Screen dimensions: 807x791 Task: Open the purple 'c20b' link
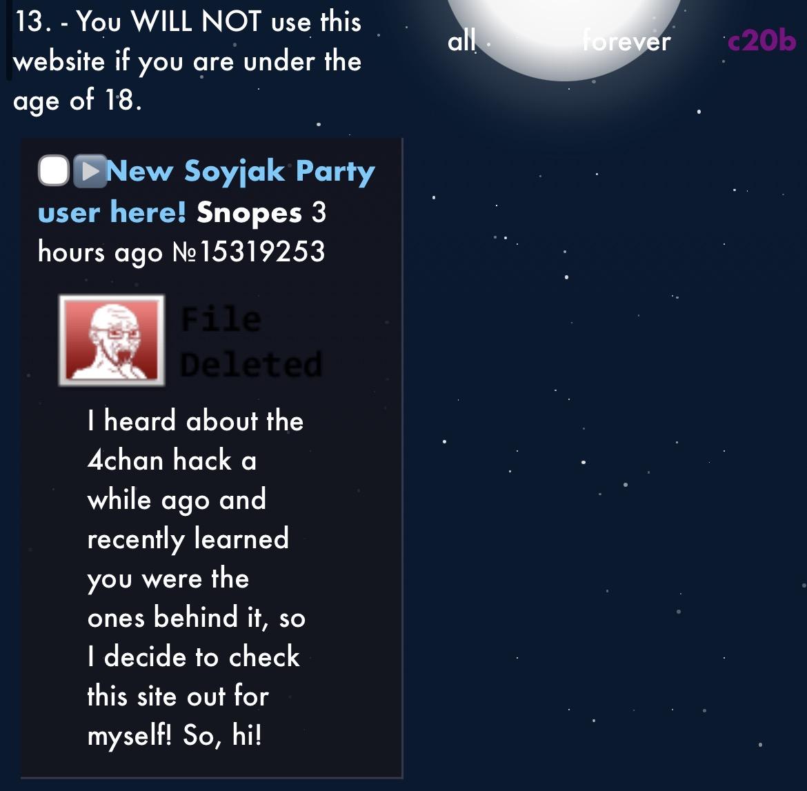coord(761,41)
